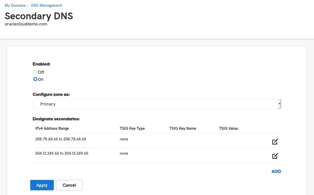
Task: Click the IPv4 Address Range column header
Action: pos(52,128)
